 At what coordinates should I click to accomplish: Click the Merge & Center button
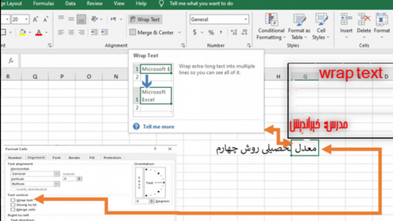152,32
